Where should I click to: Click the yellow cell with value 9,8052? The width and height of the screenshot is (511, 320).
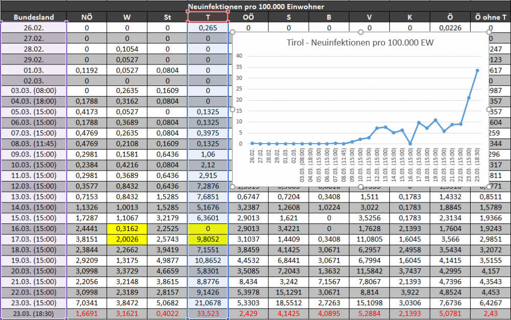(207, 239)
